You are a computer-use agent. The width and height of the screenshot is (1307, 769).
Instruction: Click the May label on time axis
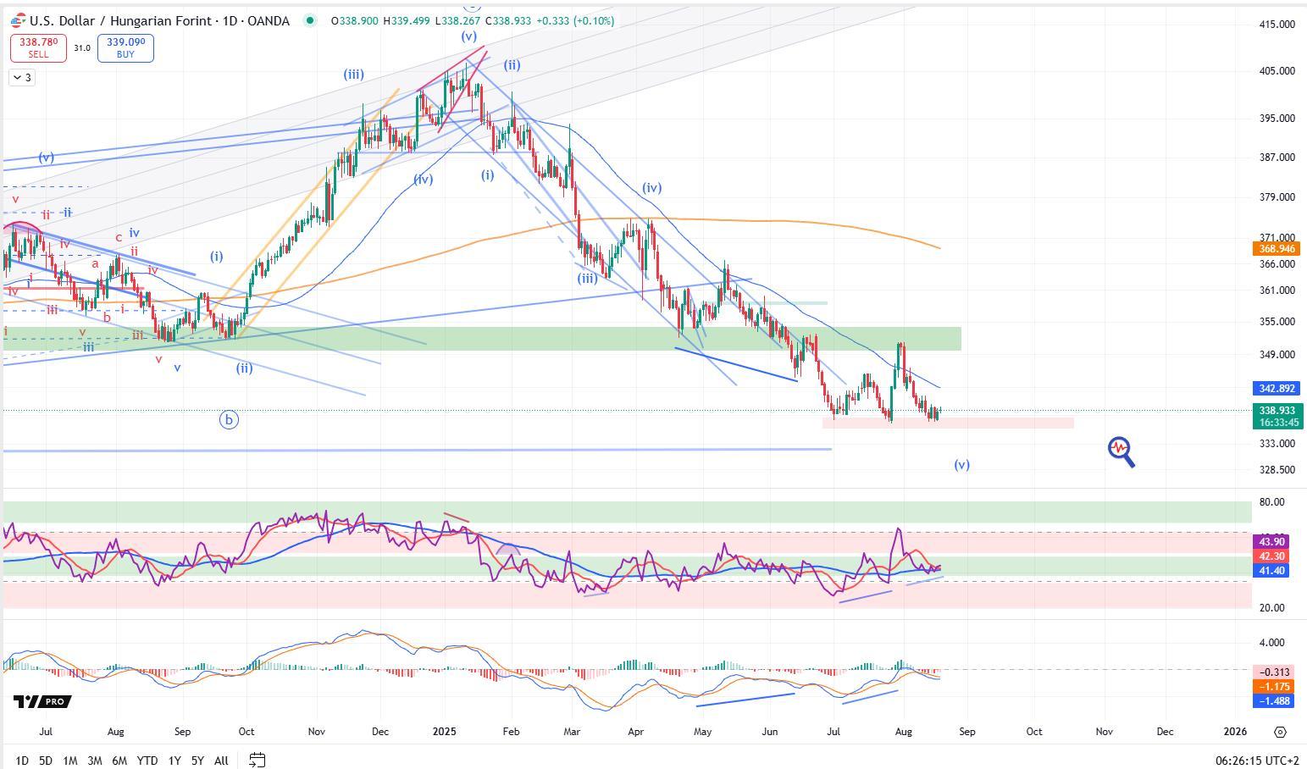click(703, 732)
